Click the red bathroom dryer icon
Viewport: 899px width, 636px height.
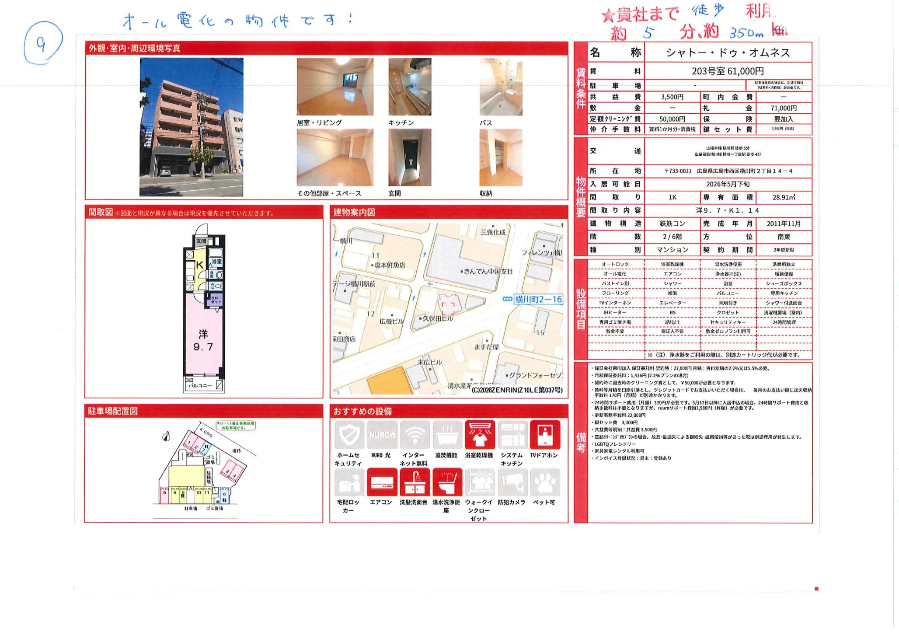(x=480, y=435)
